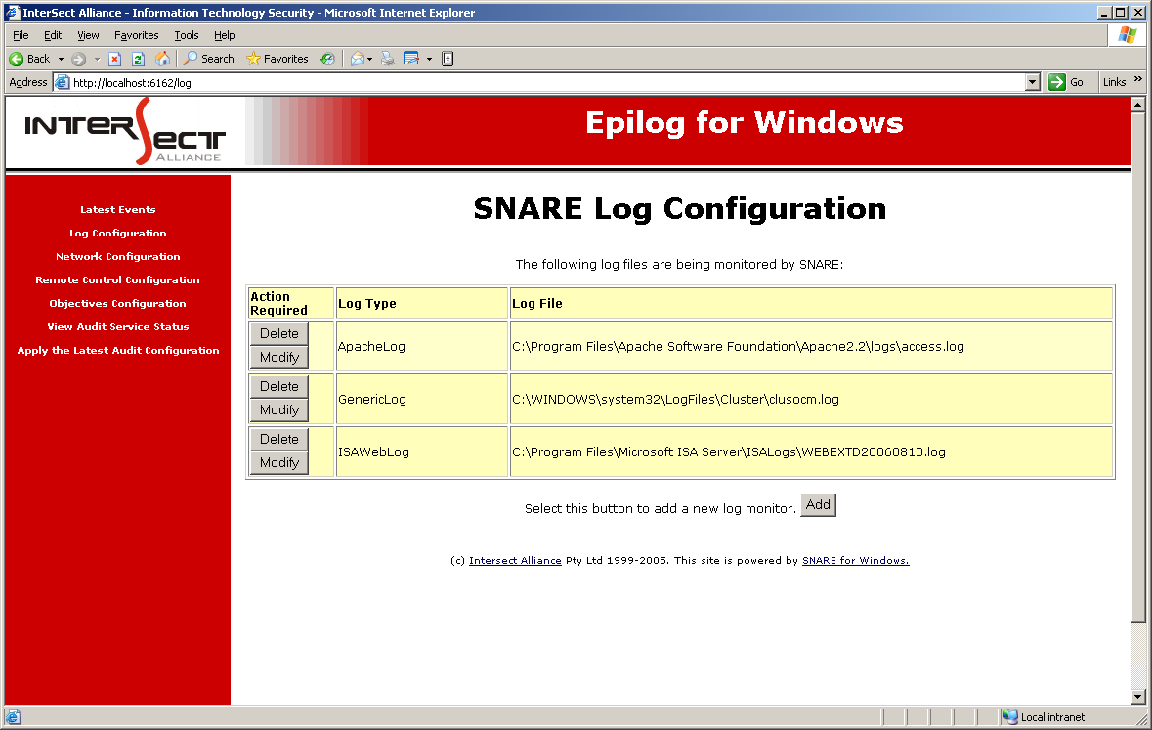The image size is (1152, 730).
Task: Modify the GenericLog entry
Action: point(279,410)
